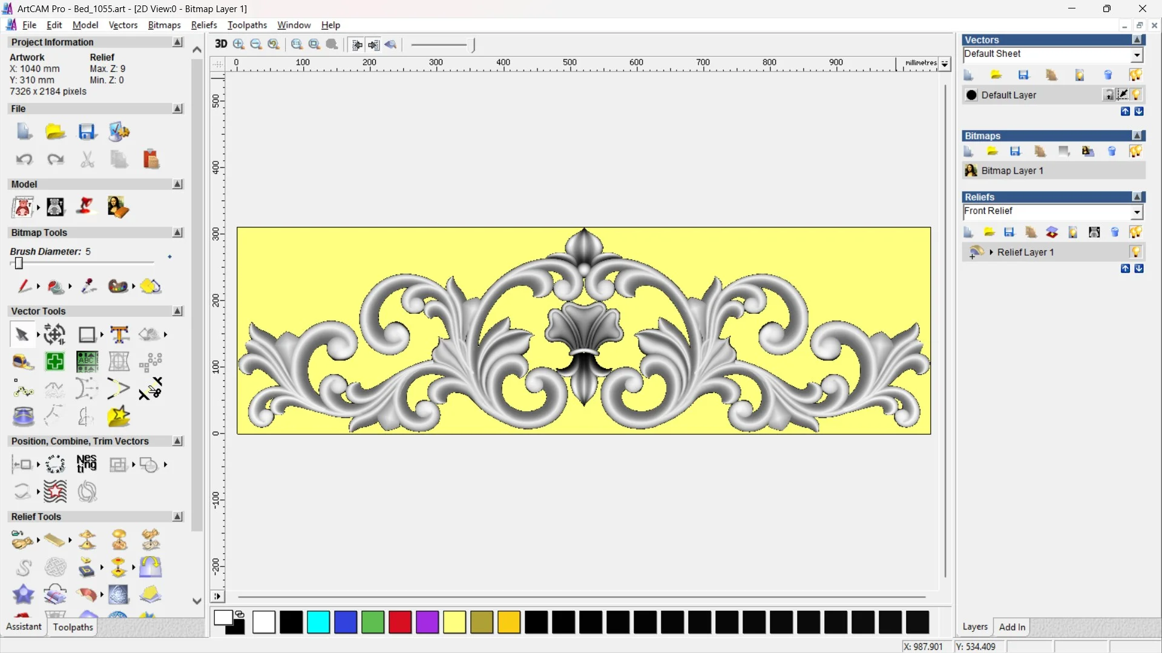Click the Undo icon in File panel

(24, 160)
